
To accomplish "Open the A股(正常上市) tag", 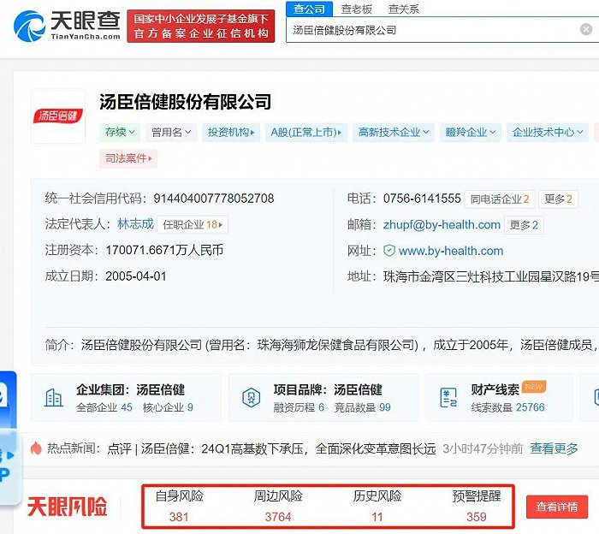I will pos(306,132).
